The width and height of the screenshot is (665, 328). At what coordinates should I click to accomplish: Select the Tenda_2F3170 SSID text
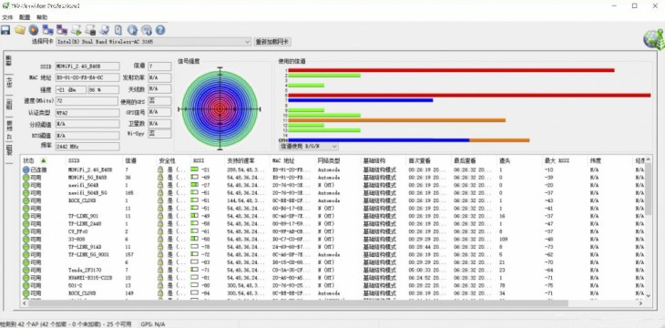click(85, 270)
